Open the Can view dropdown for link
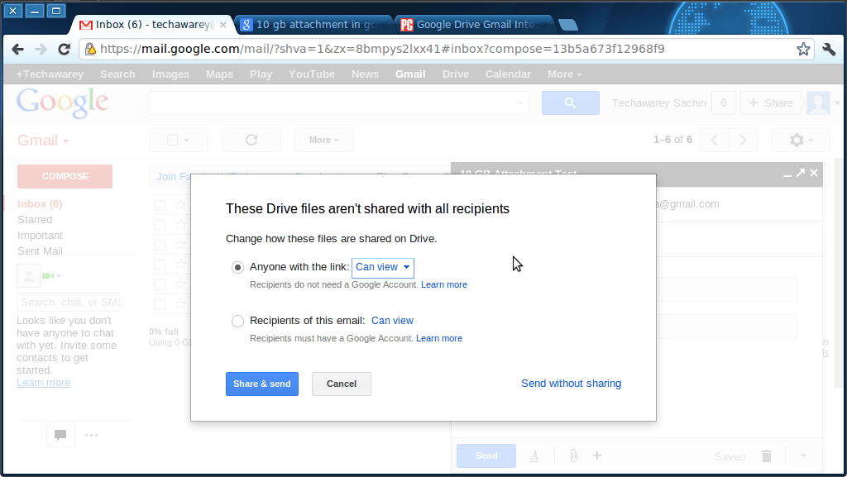Viewport: 847px width, 477px height. pyautogui.click(x=382, y=267)
